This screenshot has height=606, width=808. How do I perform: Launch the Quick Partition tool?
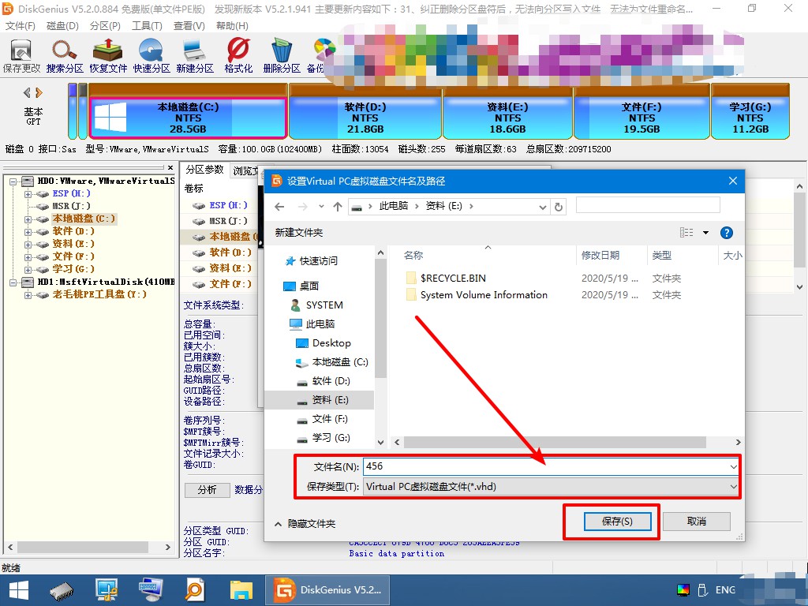pos(151,56)
